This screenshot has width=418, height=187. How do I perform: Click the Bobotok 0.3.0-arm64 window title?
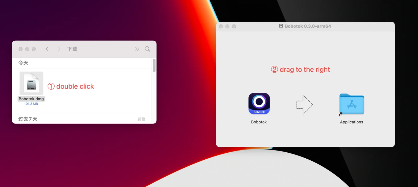tap(308, 26)
